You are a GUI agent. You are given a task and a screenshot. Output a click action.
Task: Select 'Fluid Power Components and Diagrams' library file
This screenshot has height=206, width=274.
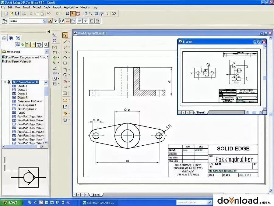click(25, 57)
